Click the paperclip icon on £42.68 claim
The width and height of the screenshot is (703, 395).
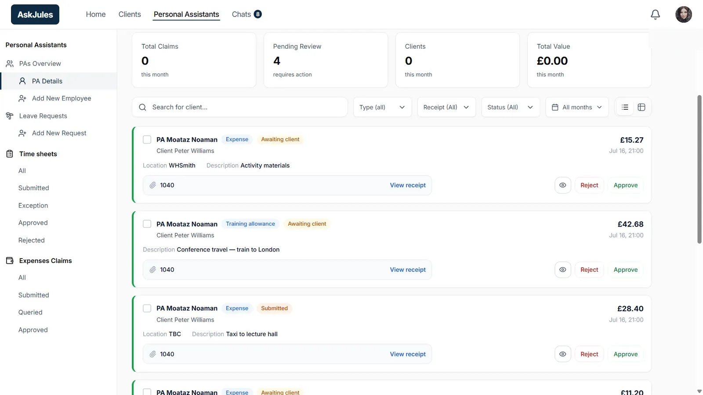click(x=153, y=269)
